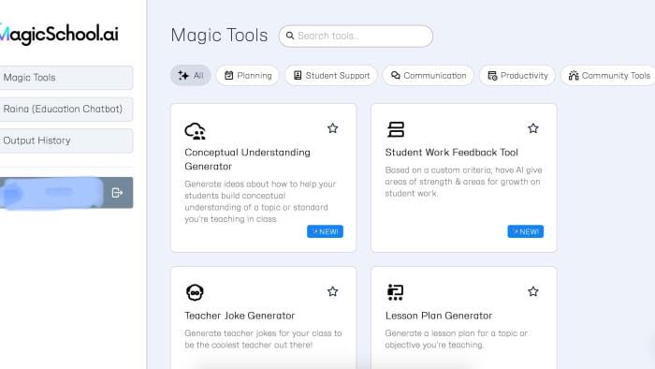Screen dimensions: 655x369
Task: Favorite the Teacher Joke Generator with its star
Action: [x=332, y=291]
